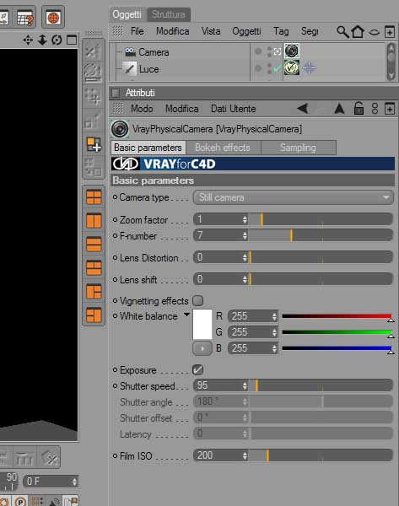Click the globe icon in top toolbar
The image size is (399, 506).
tap(53, 17)
